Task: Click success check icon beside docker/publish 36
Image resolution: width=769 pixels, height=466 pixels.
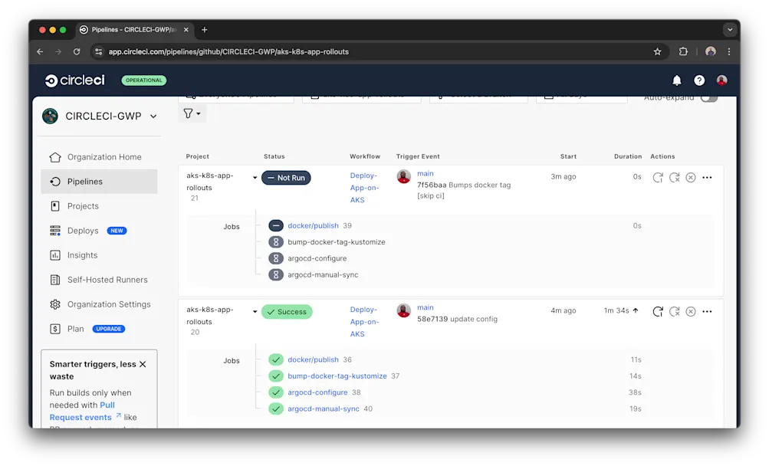Action: [275, 359]
